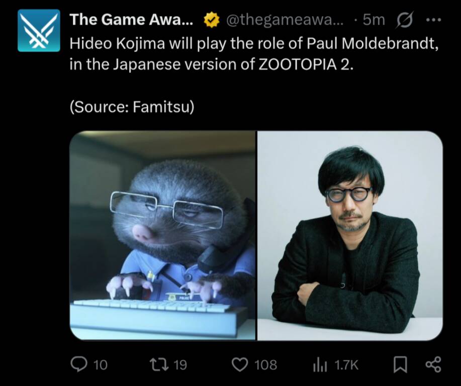The height and width of the screenshot is (386, 461).
Task: Click the 1.7K views count
Action: pyautogui.click(x=347, y=365)
